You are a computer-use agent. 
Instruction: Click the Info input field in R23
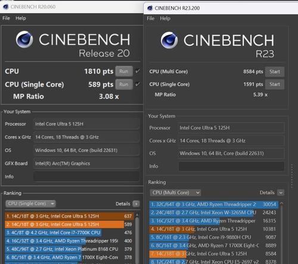[x=231, y=166]
